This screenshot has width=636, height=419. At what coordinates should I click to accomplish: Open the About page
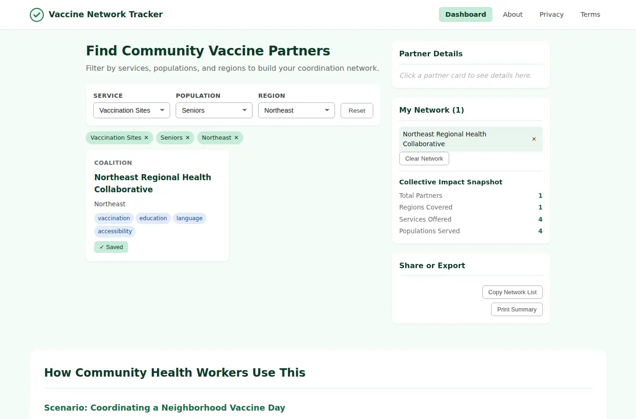513,14
